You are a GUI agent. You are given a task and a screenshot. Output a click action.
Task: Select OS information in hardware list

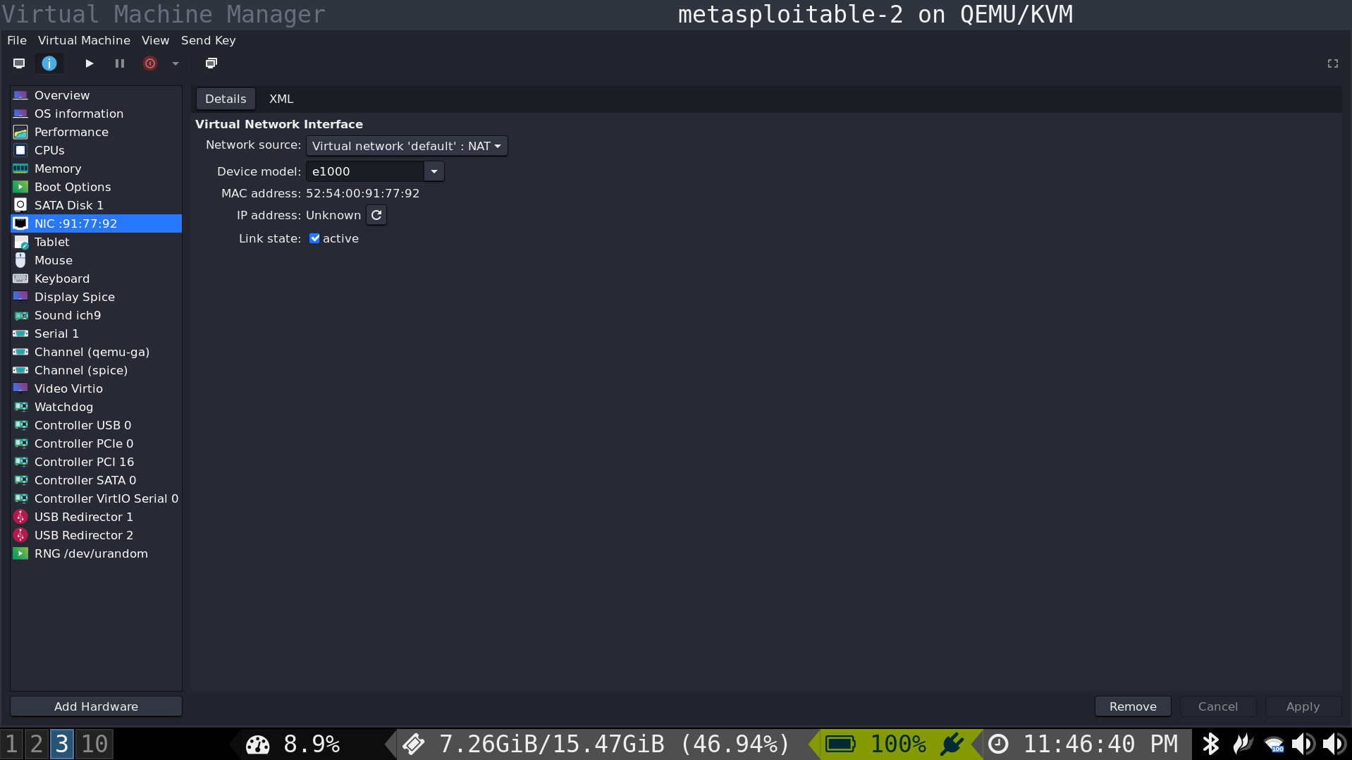(96, 114)
